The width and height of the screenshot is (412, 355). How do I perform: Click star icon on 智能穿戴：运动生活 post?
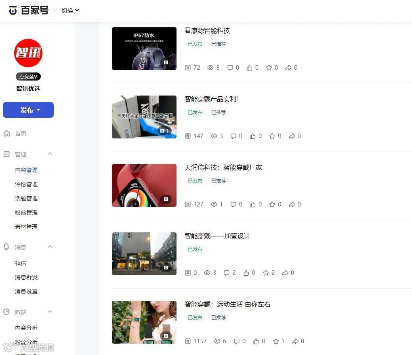click(x=275, y=341)
